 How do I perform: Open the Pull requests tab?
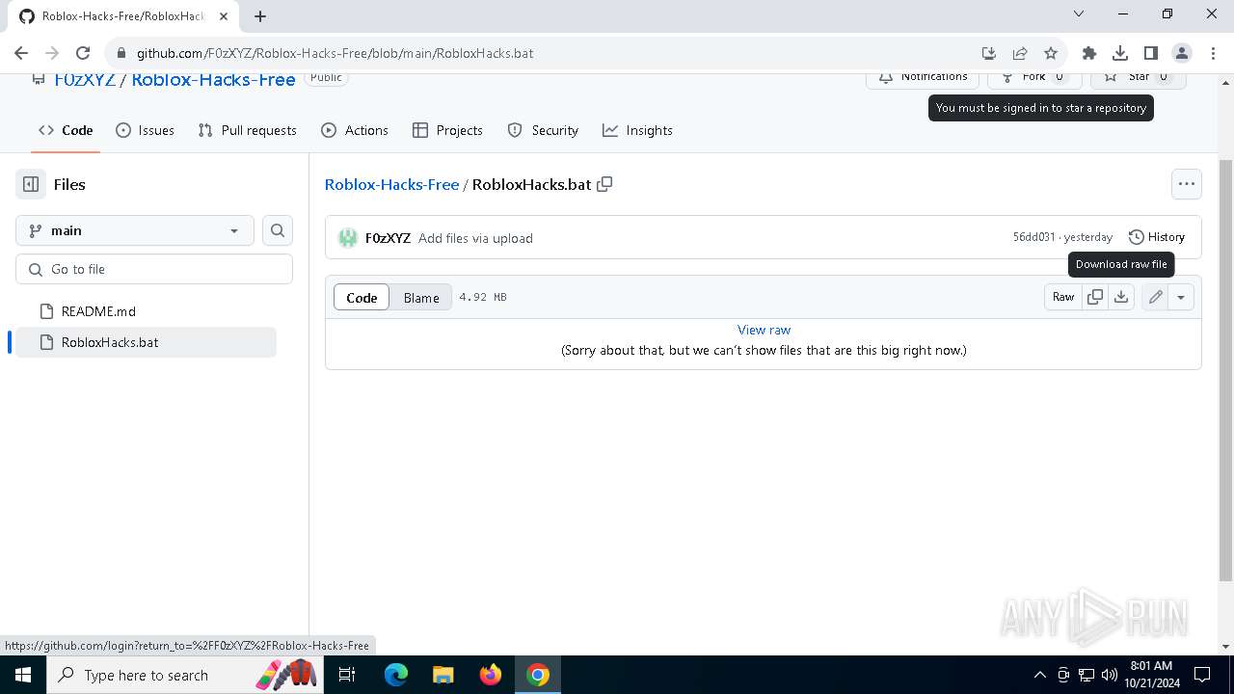click(x=247, y=130)
